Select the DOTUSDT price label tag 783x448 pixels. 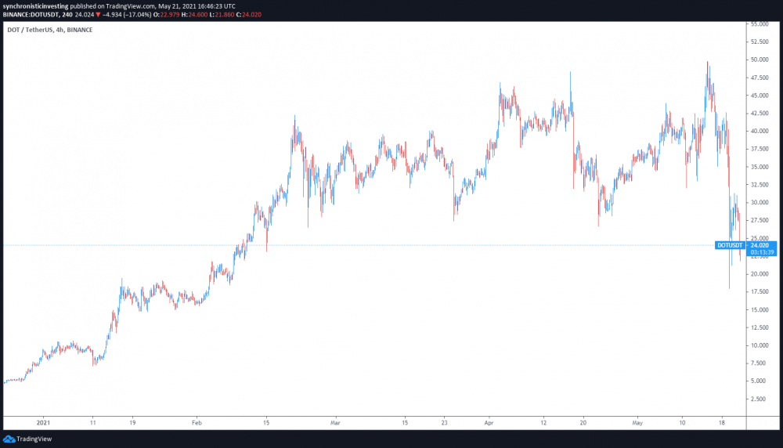click(x=730, y=245)
